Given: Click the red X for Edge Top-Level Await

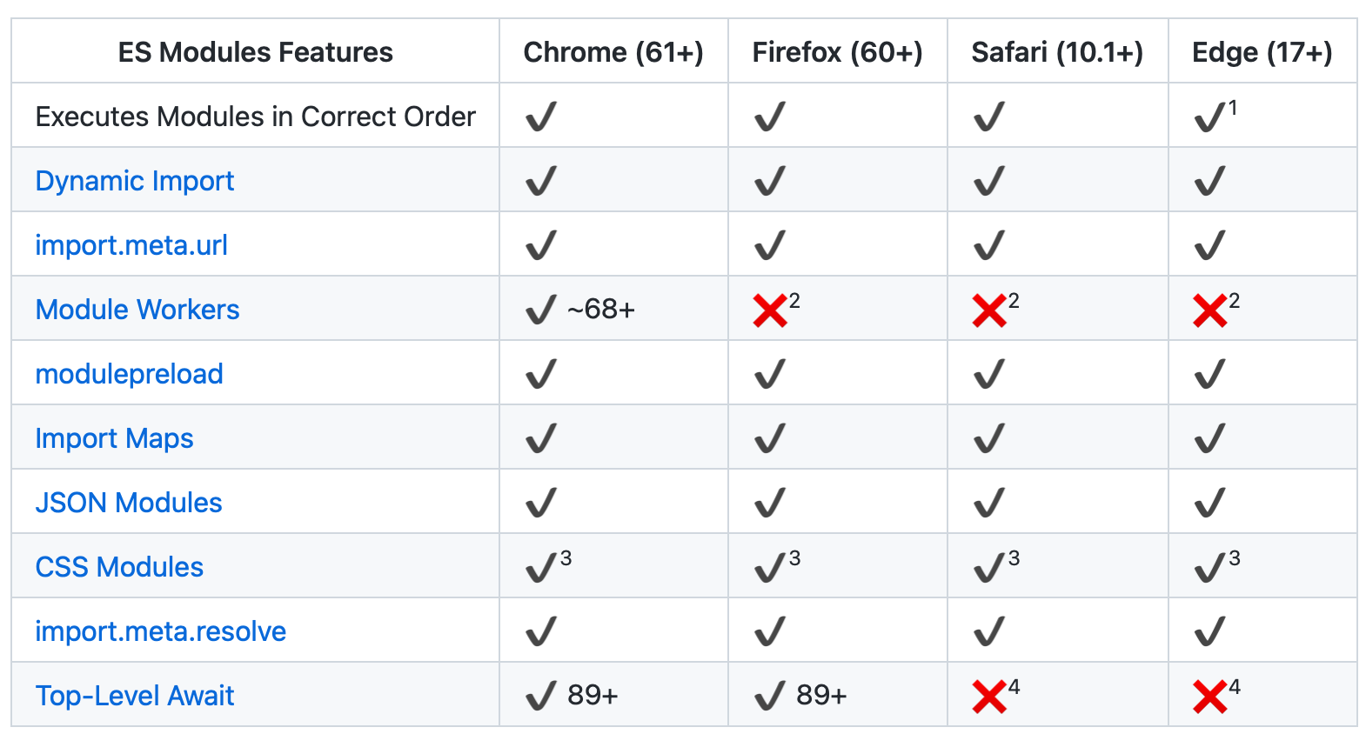Looking at the screenshot, I should tap(1210, 697).
